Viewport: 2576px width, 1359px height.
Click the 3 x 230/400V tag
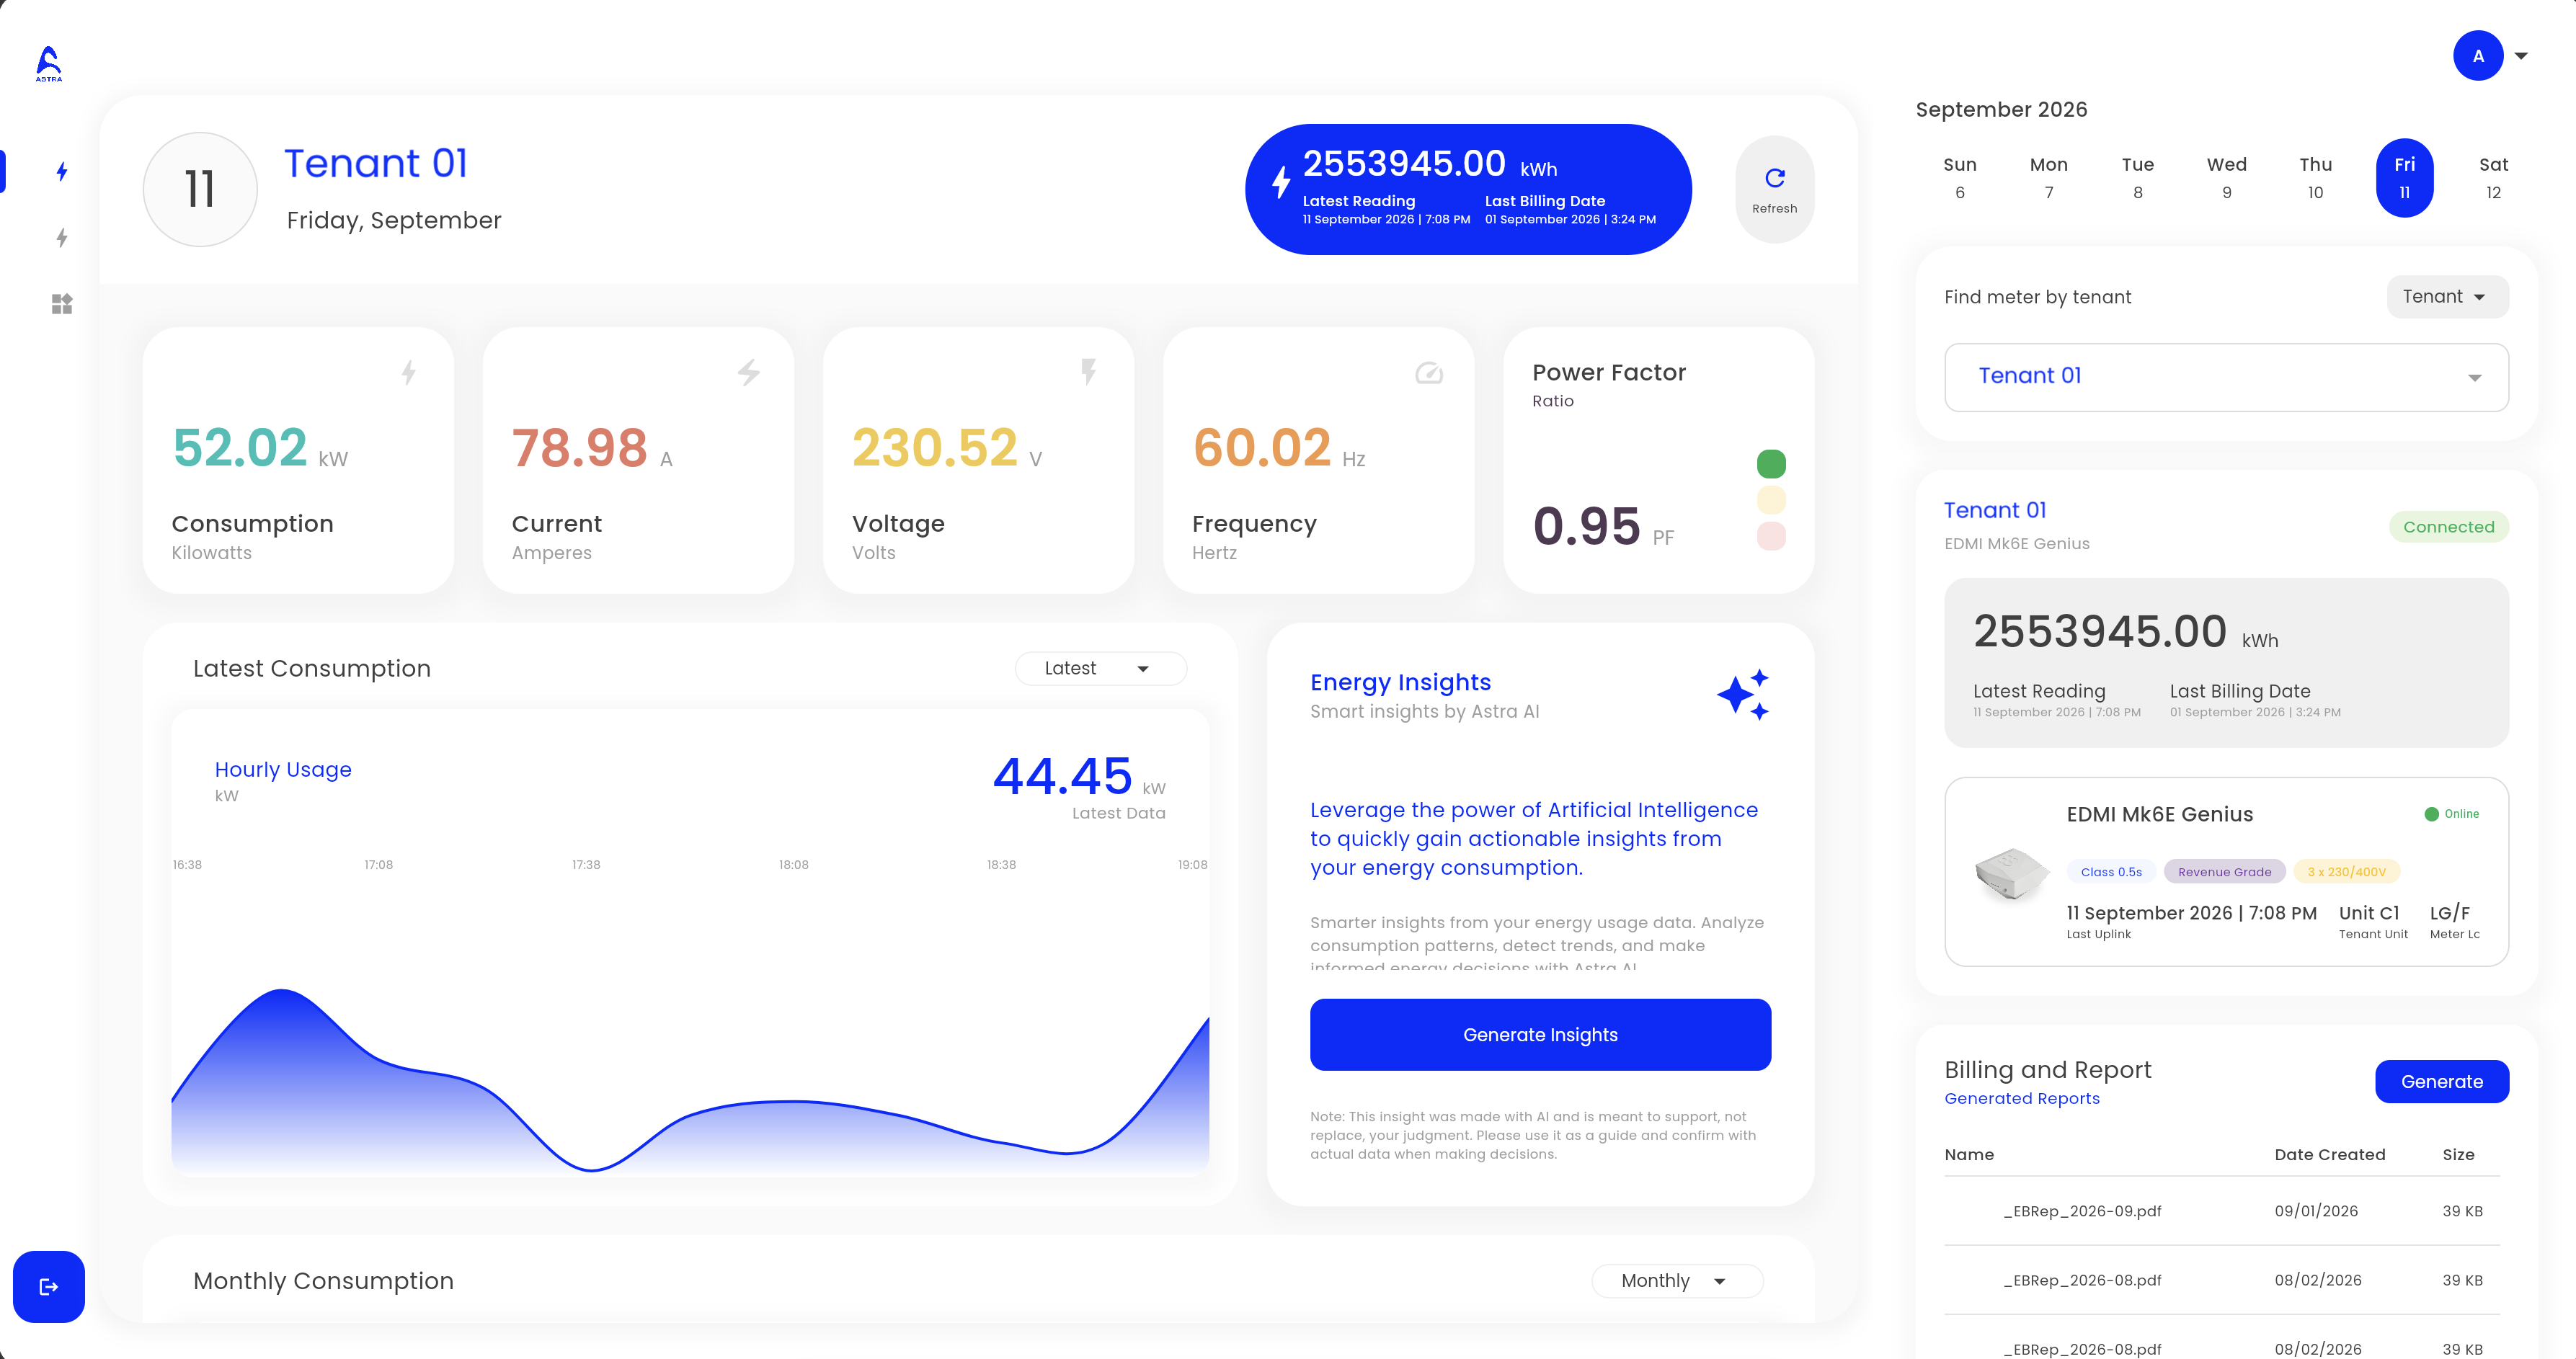coord(2346,872)
